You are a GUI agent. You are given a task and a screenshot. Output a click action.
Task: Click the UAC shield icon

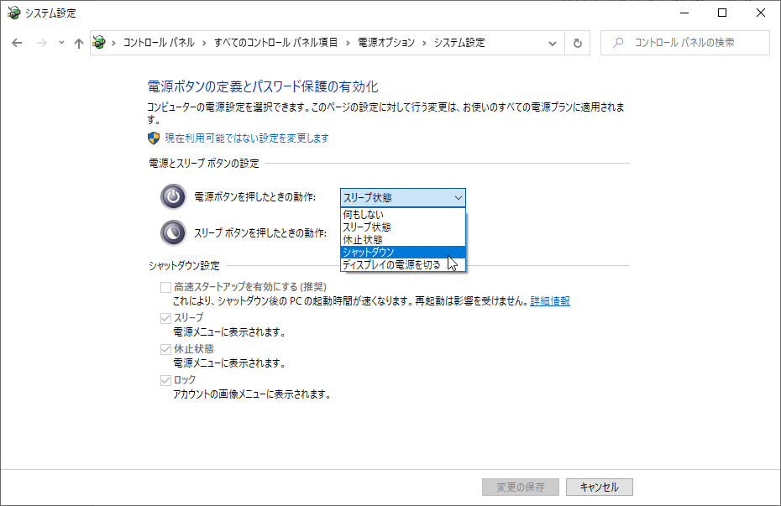click(154, 138)
